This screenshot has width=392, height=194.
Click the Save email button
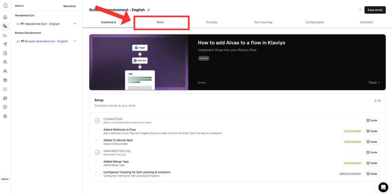[375, 10]
